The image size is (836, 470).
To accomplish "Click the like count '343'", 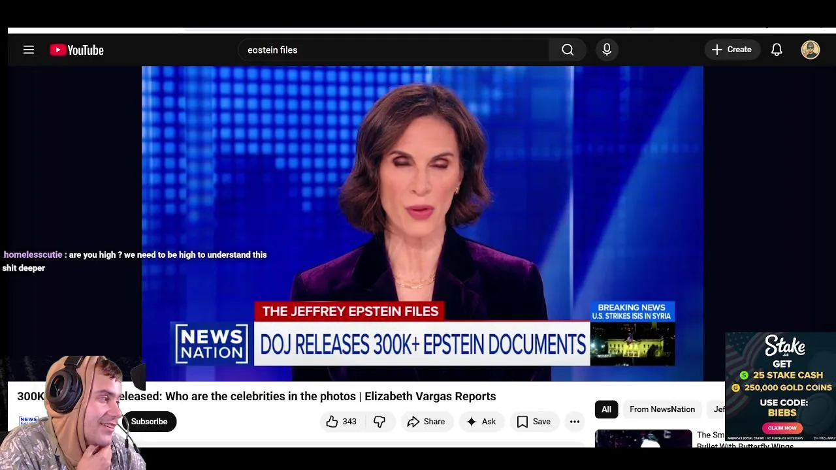I will pyautogui.click(x=349, y=422).
